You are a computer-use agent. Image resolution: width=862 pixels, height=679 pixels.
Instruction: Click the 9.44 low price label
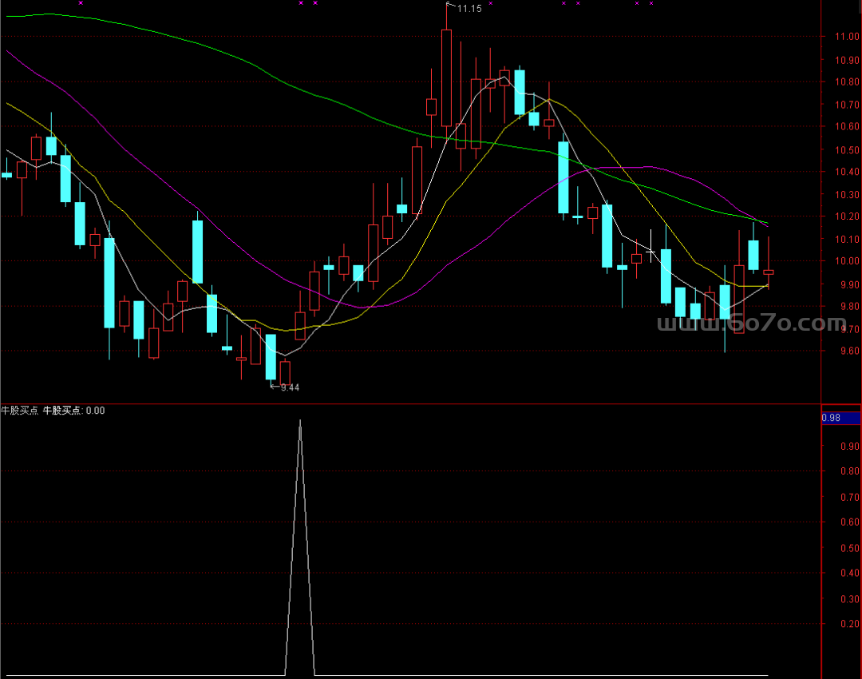point(290,387)
